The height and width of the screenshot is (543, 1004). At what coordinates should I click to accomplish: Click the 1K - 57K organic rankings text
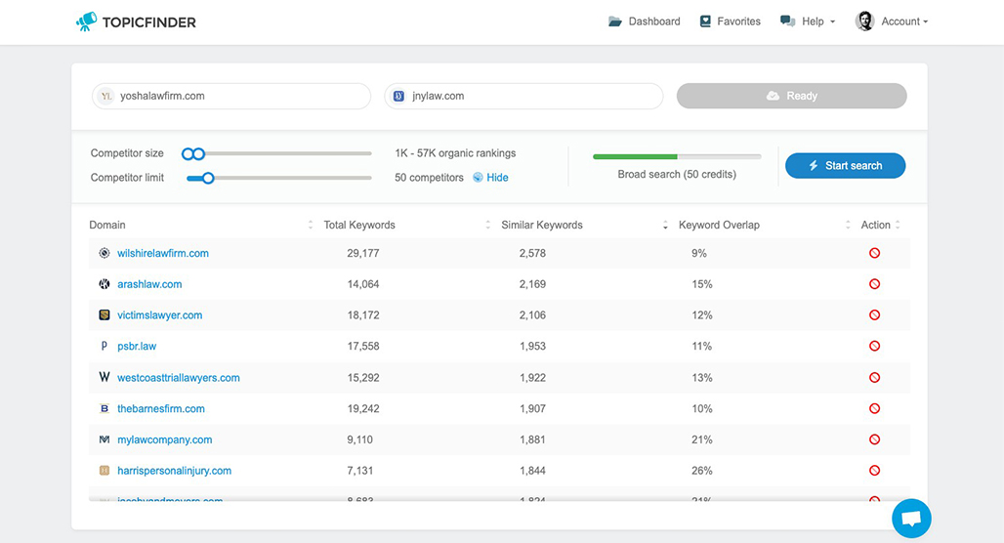pos(455,153)
